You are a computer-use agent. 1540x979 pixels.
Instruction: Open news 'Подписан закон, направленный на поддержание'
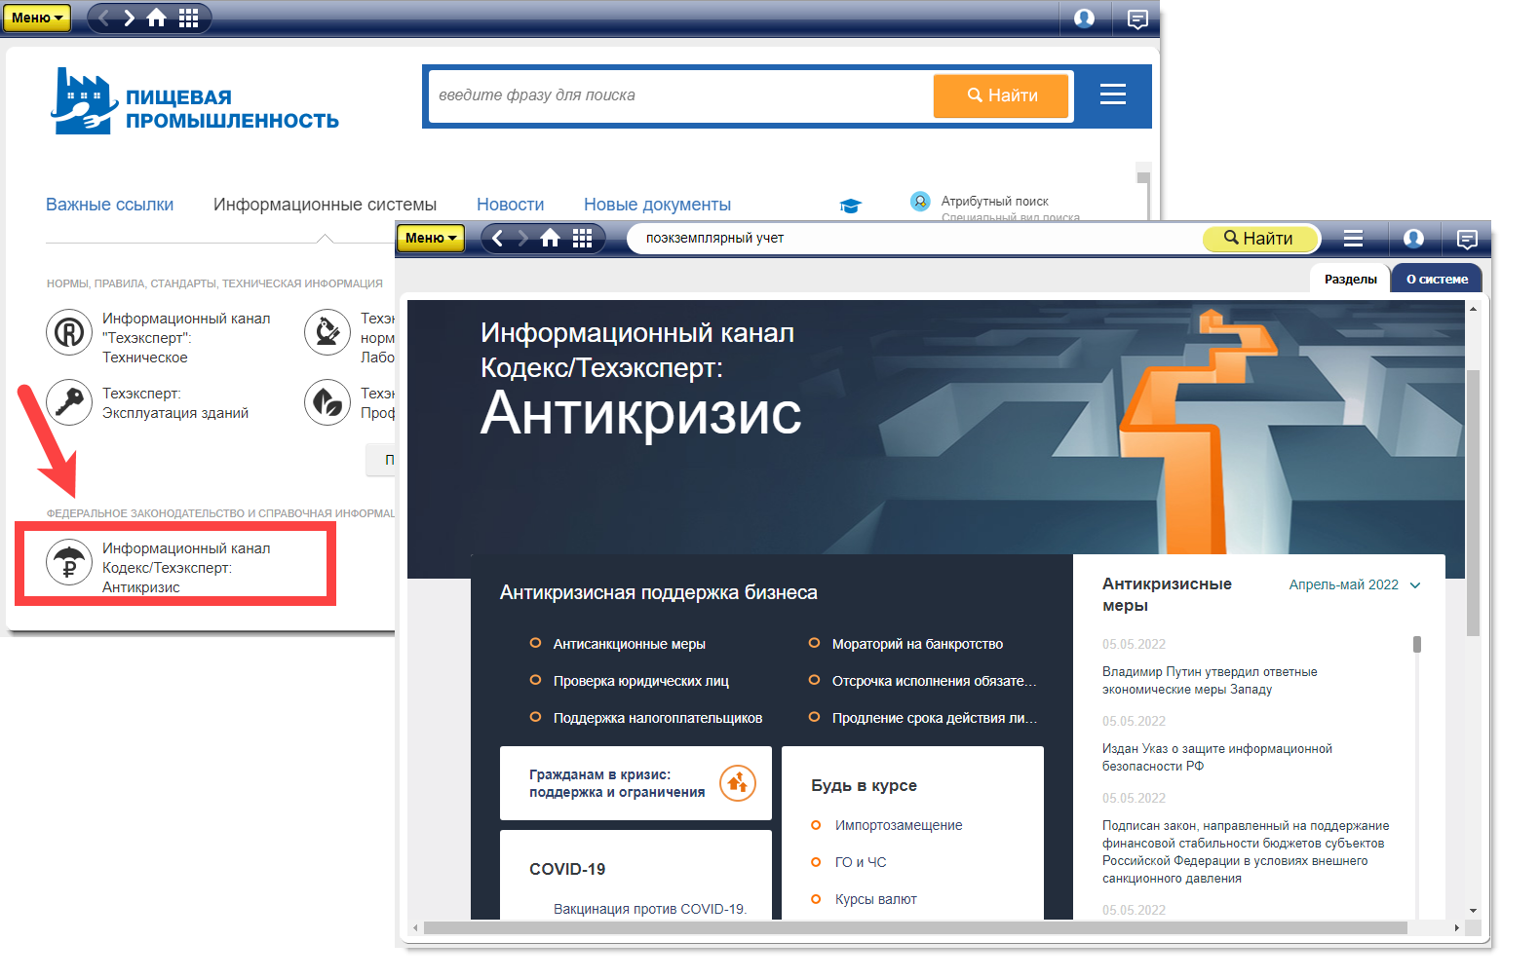pyautogui.click(x=1246, y=851)
